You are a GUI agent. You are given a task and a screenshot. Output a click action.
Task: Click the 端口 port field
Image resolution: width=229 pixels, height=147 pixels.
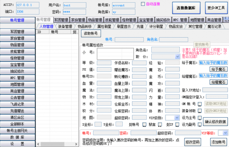[27, 11]
